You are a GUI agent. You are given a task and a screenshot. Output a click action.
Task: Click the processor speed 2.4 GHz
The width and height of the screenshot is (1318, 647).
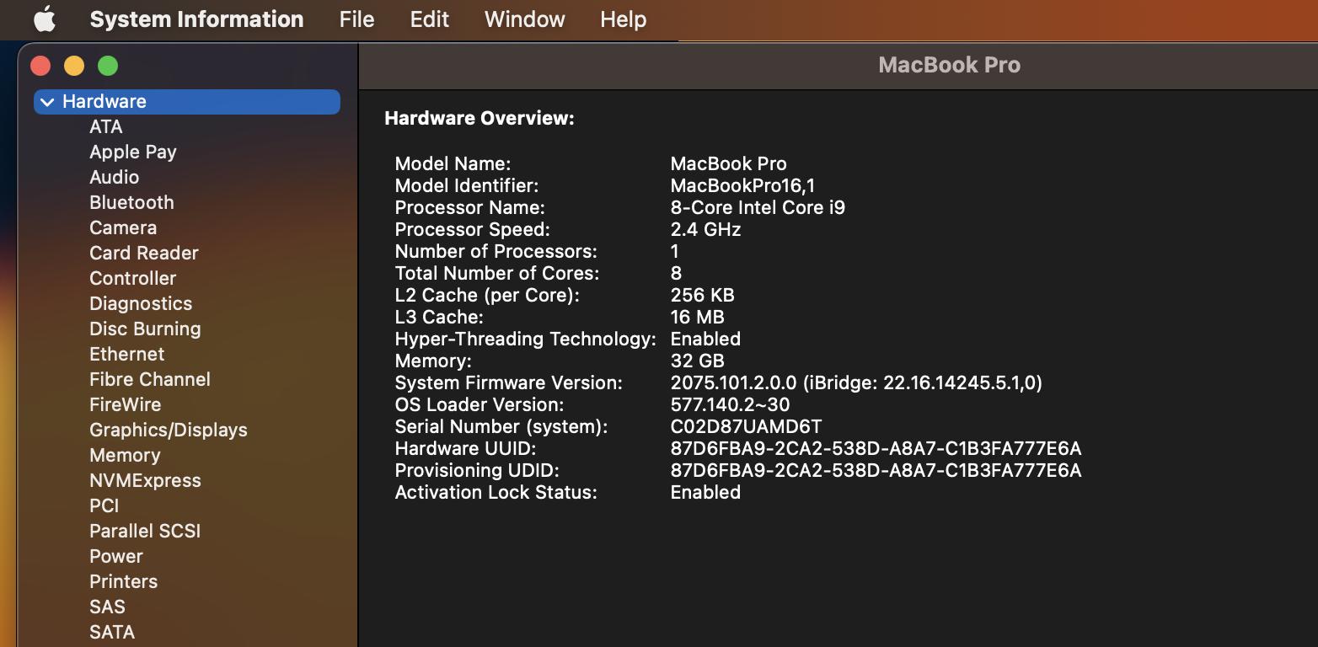[705, 229]
